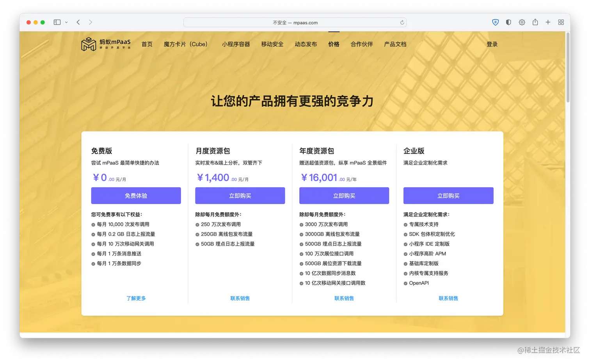
Task: Open a new tab with plus icon
Action: point(548,22)
